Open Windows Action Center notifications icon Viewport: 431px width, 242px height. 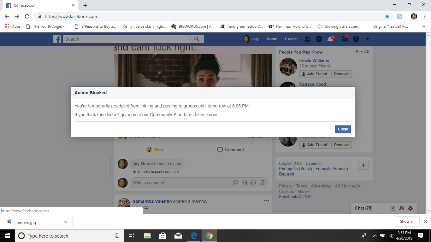click(x=421, y=236)
